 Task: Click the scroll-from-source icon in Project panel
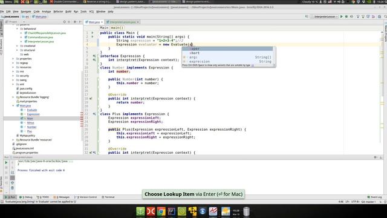coord(65,22)
